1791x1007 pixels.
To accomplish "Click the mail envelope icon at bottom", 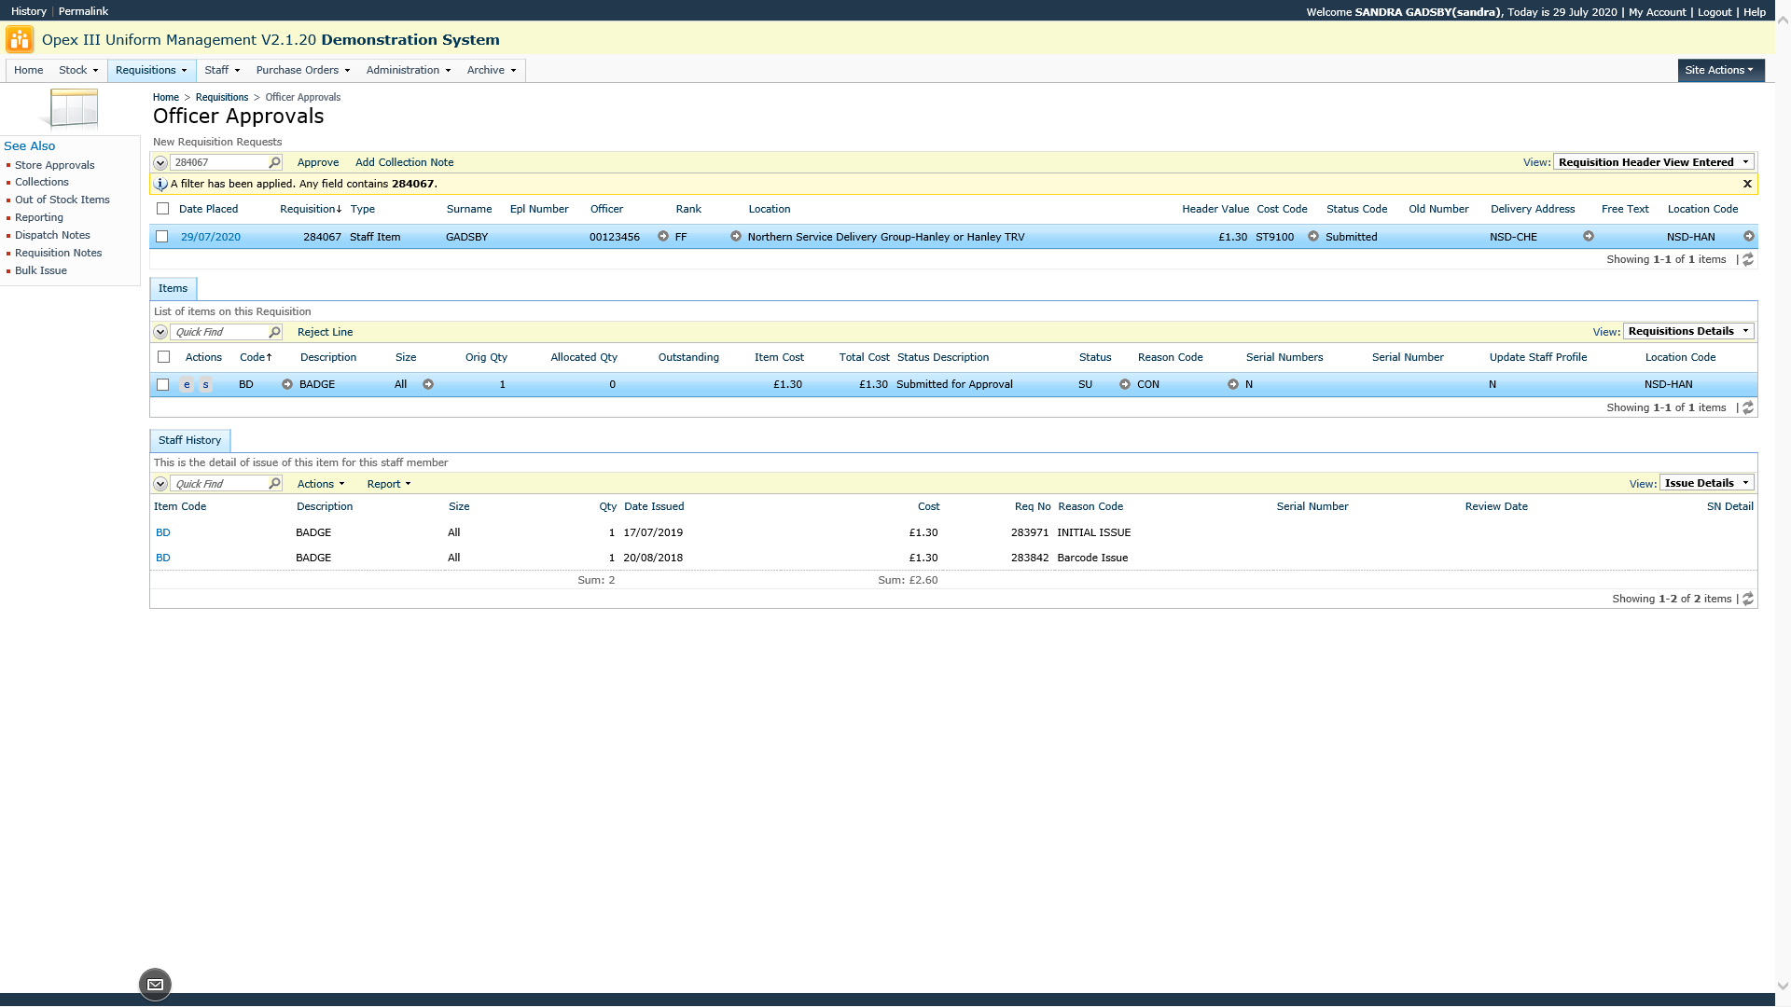I will pos(155,985).
